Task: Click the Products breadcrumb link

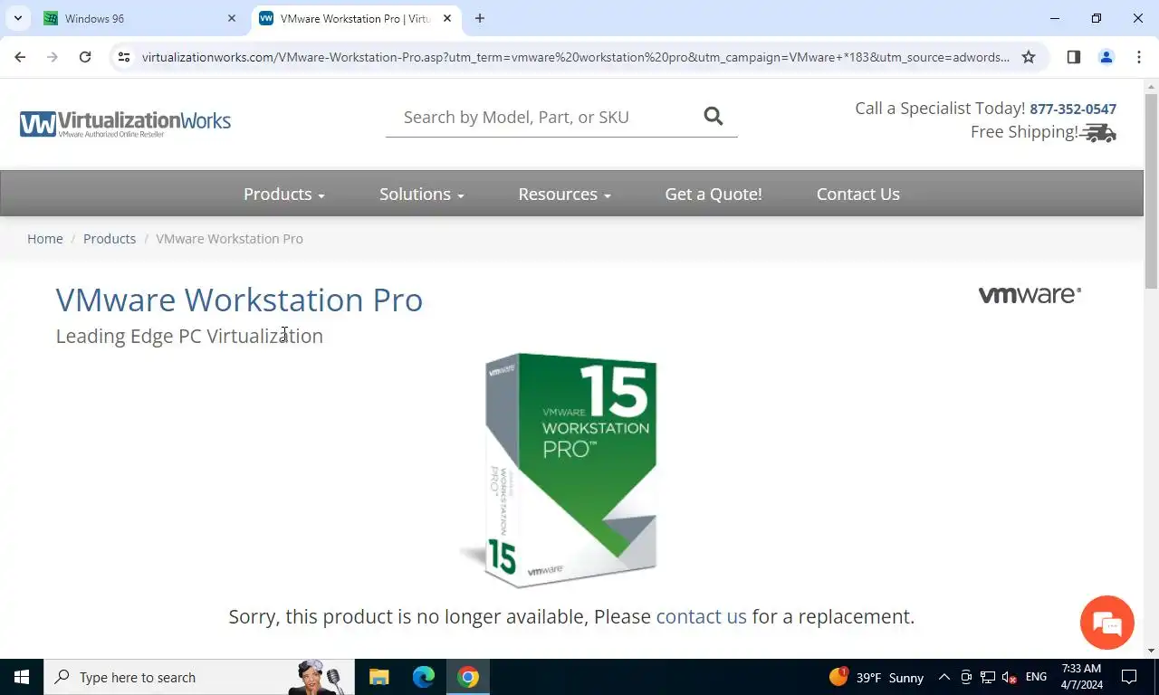Action: point(110,239)
